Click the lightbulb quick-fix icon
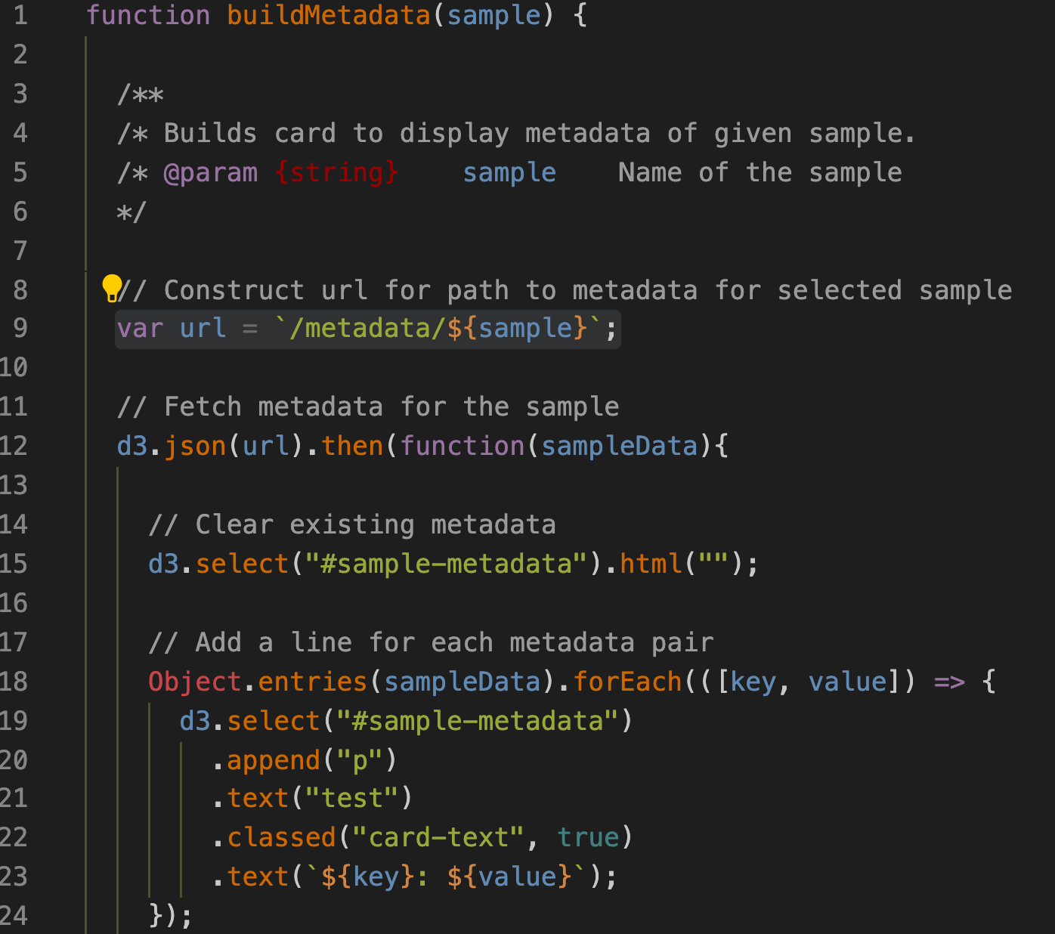The height and width of the screenshot is (934, 1055). click(x=112, y=288)
